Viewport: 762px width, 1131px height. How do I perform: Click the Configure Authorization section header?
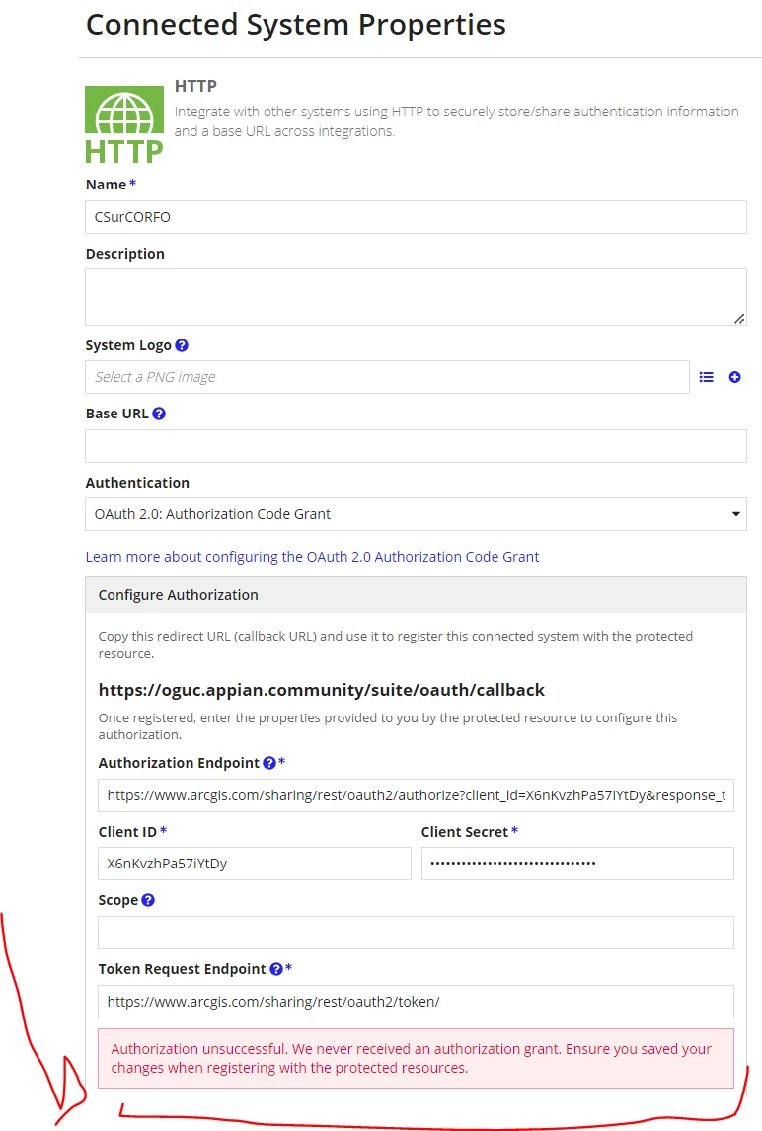[416, 595]
